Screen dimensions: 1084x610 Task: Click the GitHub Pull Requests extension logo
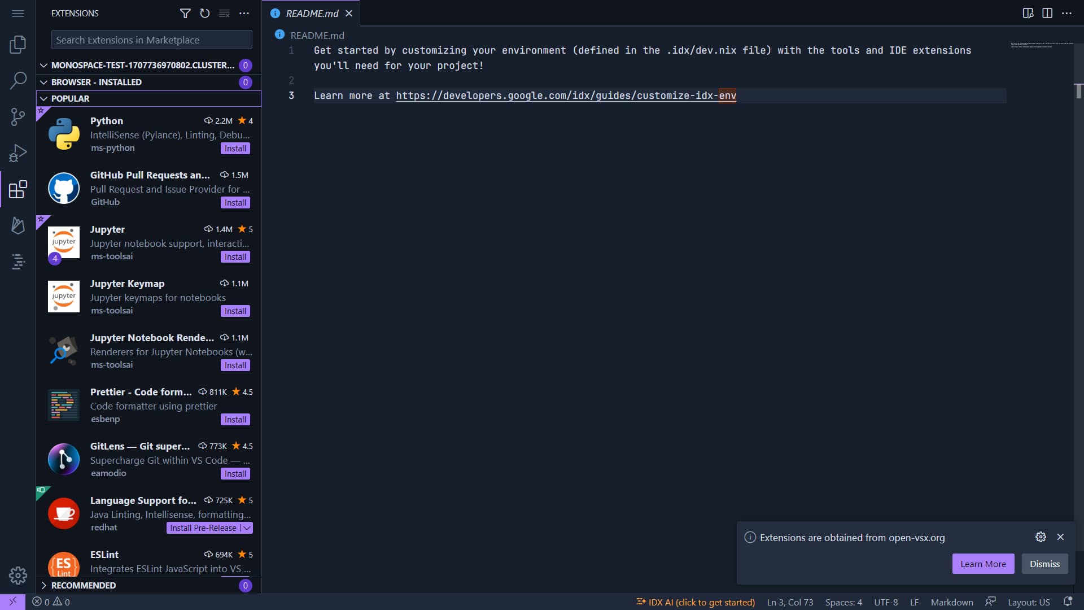pos(64,188)
